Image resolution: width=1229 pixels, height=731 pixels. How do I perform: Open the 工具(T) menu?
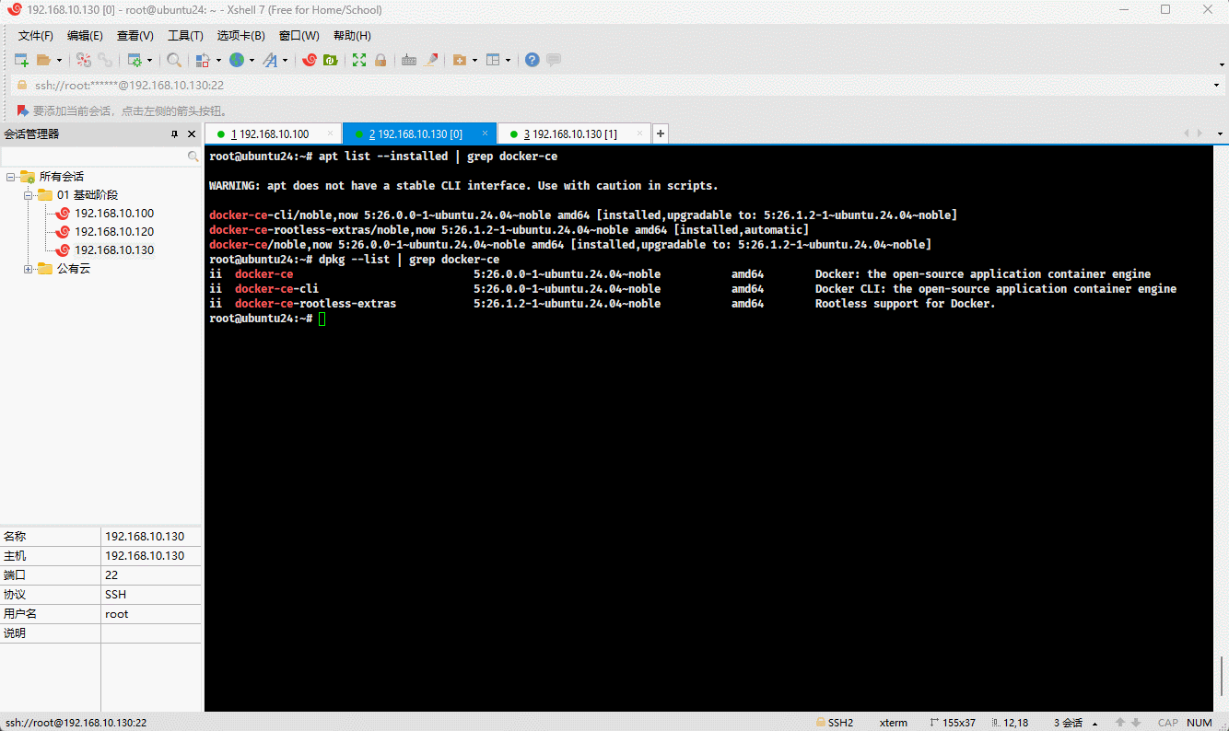click(x=185, y=36)
